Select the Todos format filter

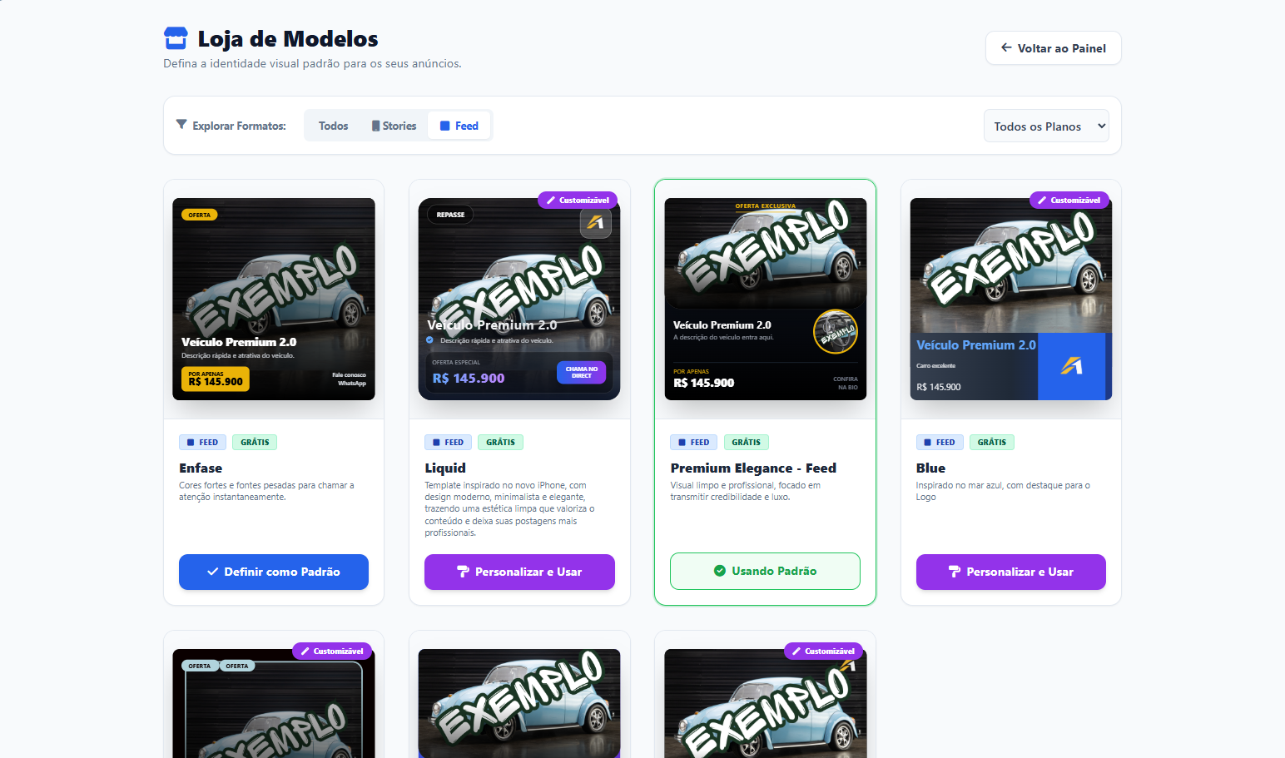[333, 126]
